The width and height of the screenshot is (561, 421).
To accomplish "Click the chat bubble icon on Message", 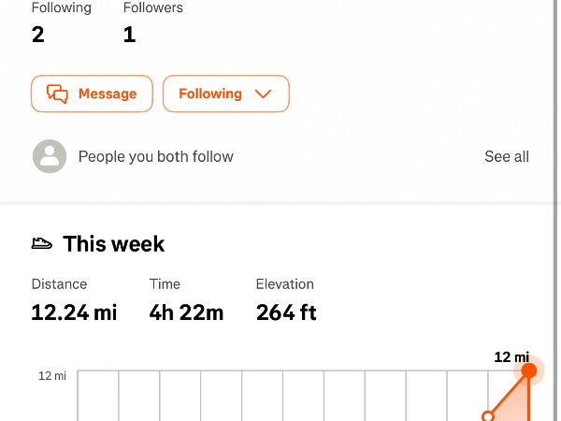I will [58, 94].
